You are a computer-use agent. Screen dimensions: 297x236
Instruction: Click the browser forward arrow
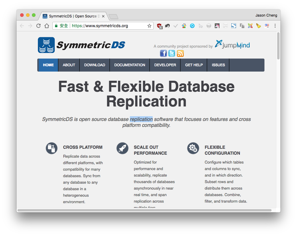click(x=30, y=26)
